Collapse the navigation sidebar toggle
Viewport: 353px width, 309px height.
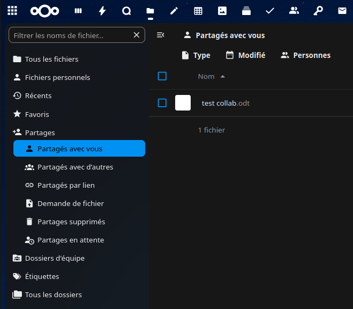click(x=160, y=35)
